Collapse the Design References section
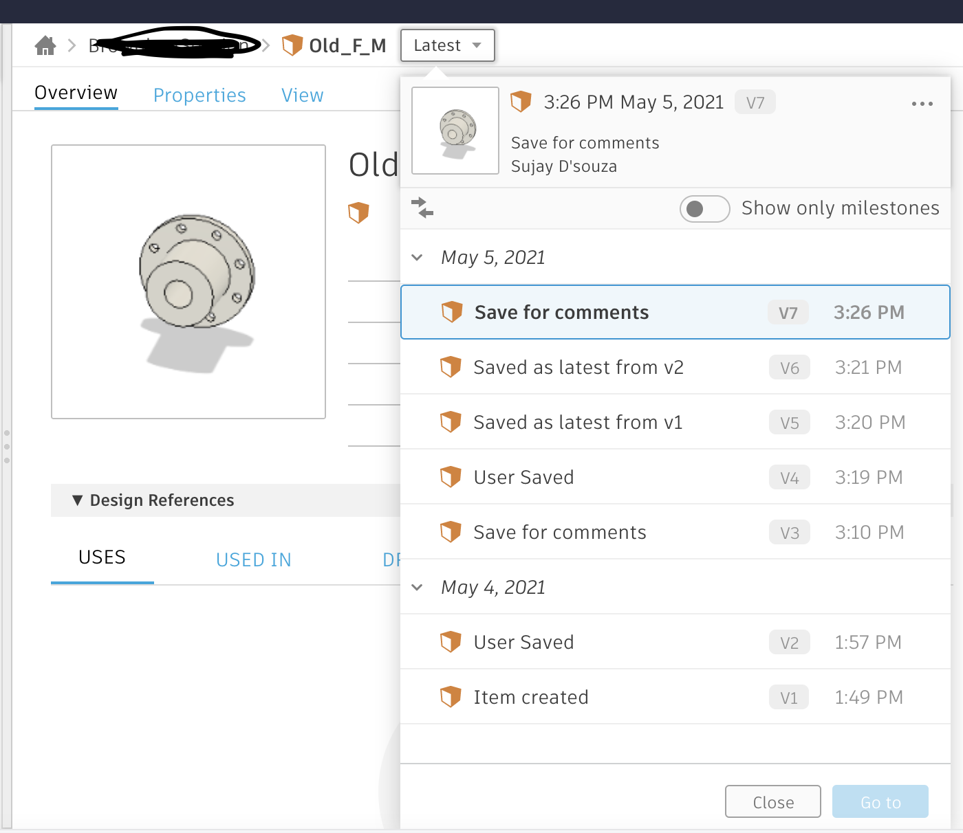963x833 pixels. click(x=78, y=500)
